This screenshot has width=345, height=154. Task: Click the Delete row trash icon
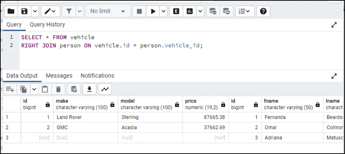coord(58,89)
